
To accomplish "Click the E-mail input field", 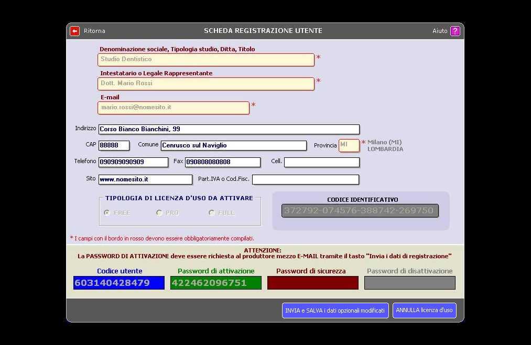I will tap(174, 108).
